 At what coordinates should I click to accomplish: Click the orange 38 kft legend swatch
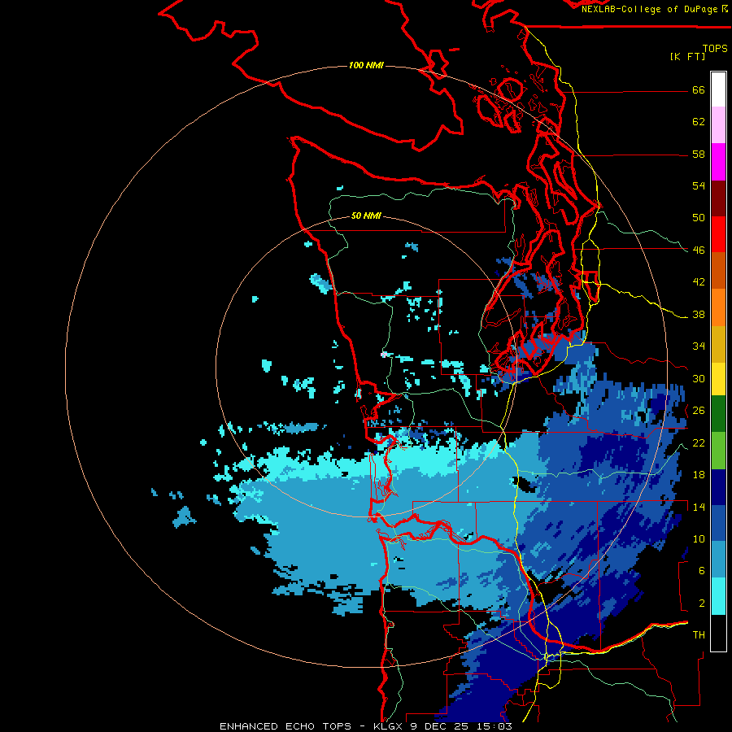coord(718,307)
